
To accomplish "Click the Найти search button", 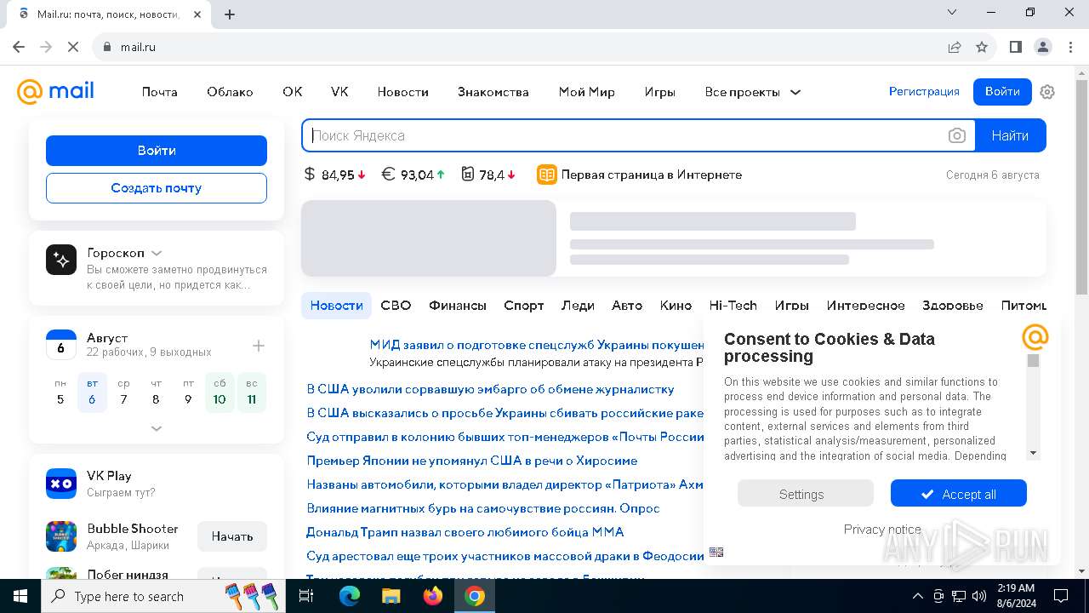I will [x=1010, y=135].
